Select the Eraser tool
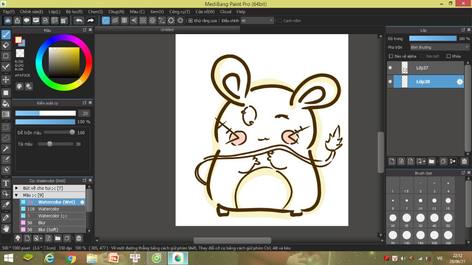Viewport: 472px width, 265px height. point(6,46)
